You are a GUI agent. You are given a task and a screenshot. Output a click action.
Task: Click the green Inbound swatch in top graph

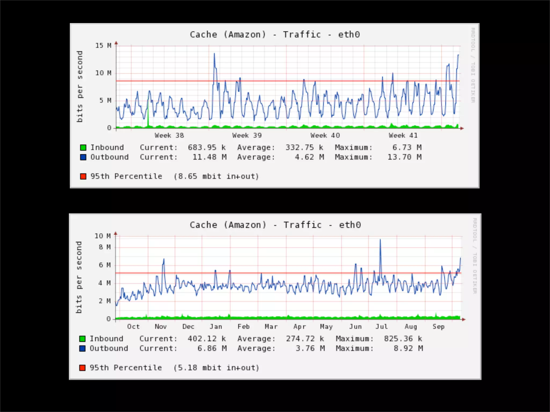(x=83, y=148)
